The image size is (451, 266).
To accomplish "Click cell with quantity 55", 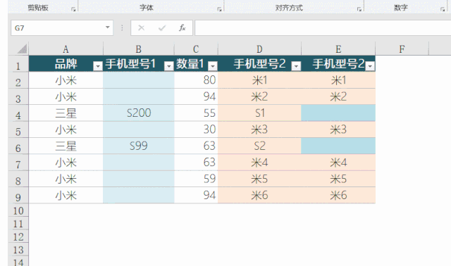I will tap(196, 113).
